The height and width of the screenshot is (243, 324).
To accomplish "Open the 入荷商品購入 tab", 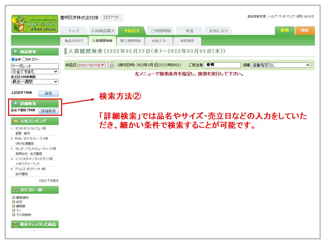I will coord(103,31).
